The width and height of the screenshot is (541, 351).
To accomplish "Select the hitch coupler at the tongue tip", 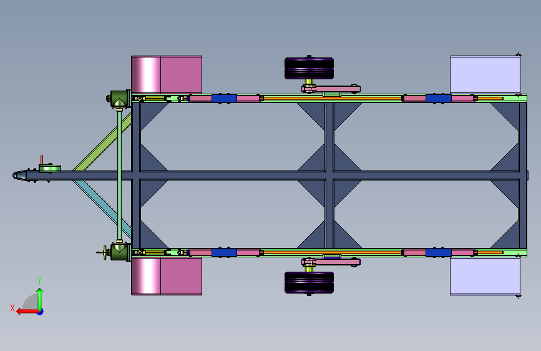I will coord(19,175).
